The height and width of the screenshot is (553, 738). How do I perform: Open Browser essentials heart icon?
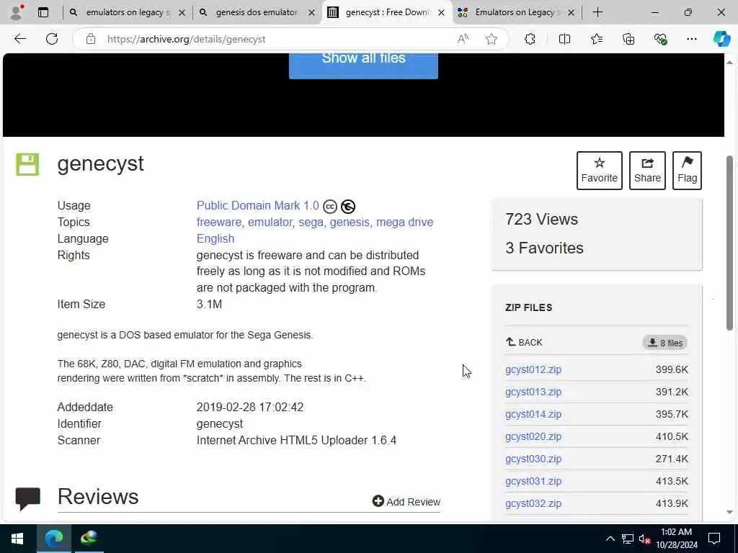pyautogui.click(x=660, y=39)
